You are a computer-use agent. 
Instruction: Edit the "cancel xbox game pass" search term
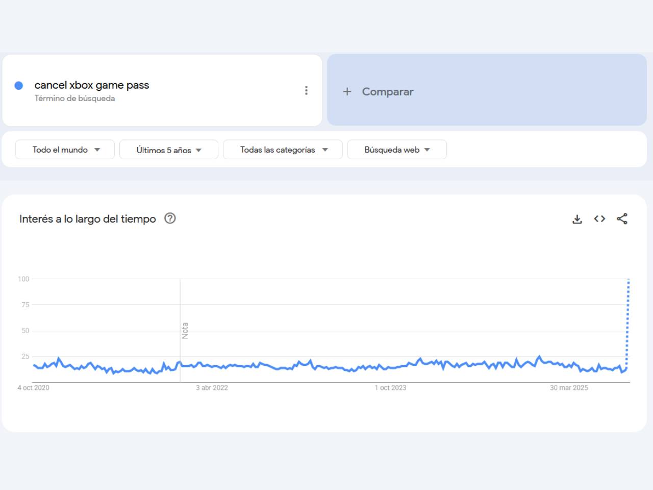92,85
